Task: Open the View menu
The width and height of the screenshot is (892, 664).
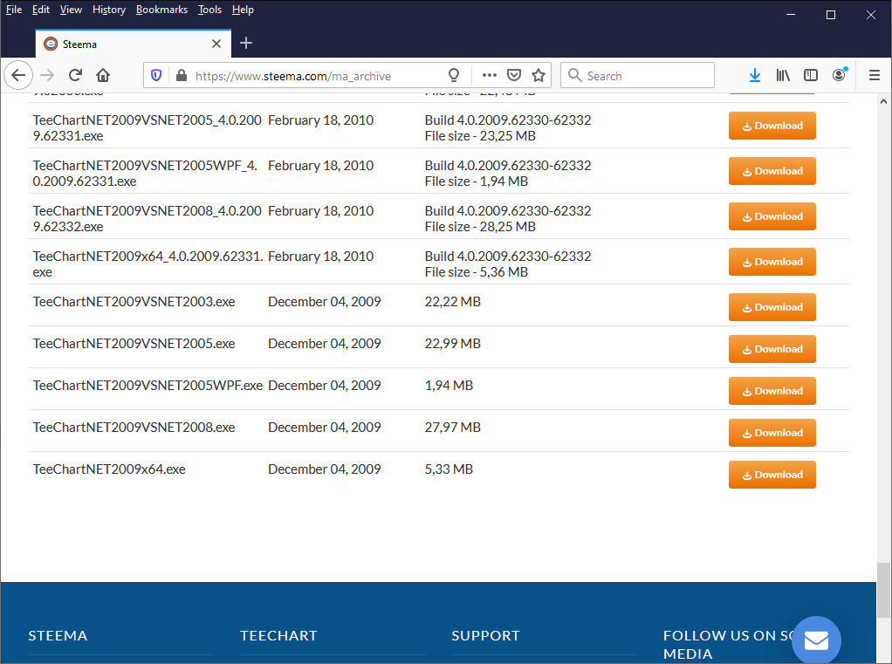Action: point(71,10)
